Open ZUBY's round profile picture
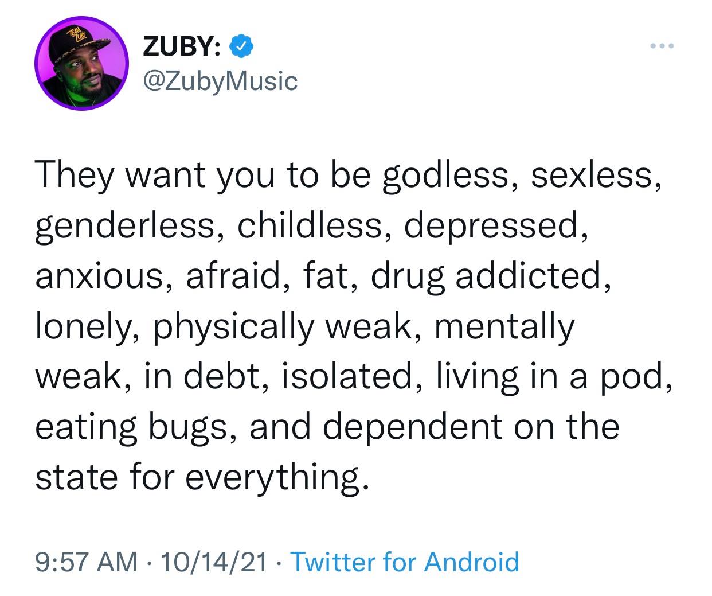712x596 pixels. click(x=81, y=64)
